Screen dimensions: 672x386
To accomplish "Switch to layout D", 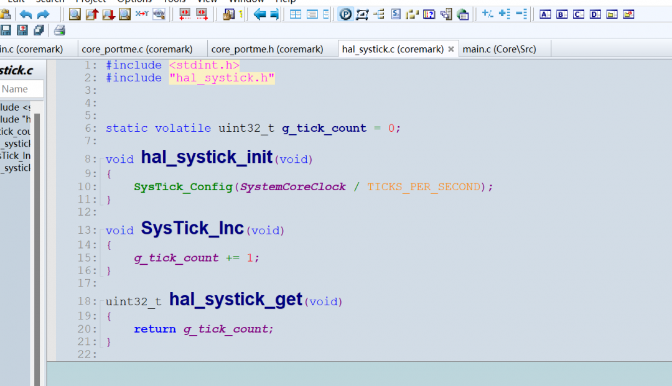I will pyautogui.click(x=595, y=14).
